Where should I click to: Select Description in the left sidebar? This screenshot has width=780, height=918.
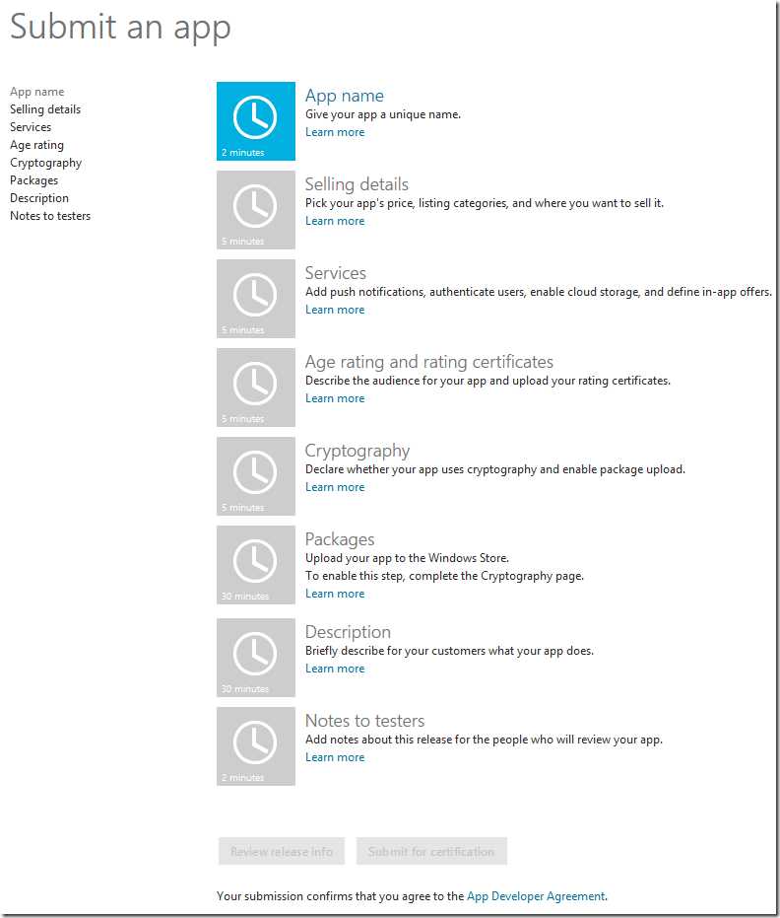[x=39, y=198]
